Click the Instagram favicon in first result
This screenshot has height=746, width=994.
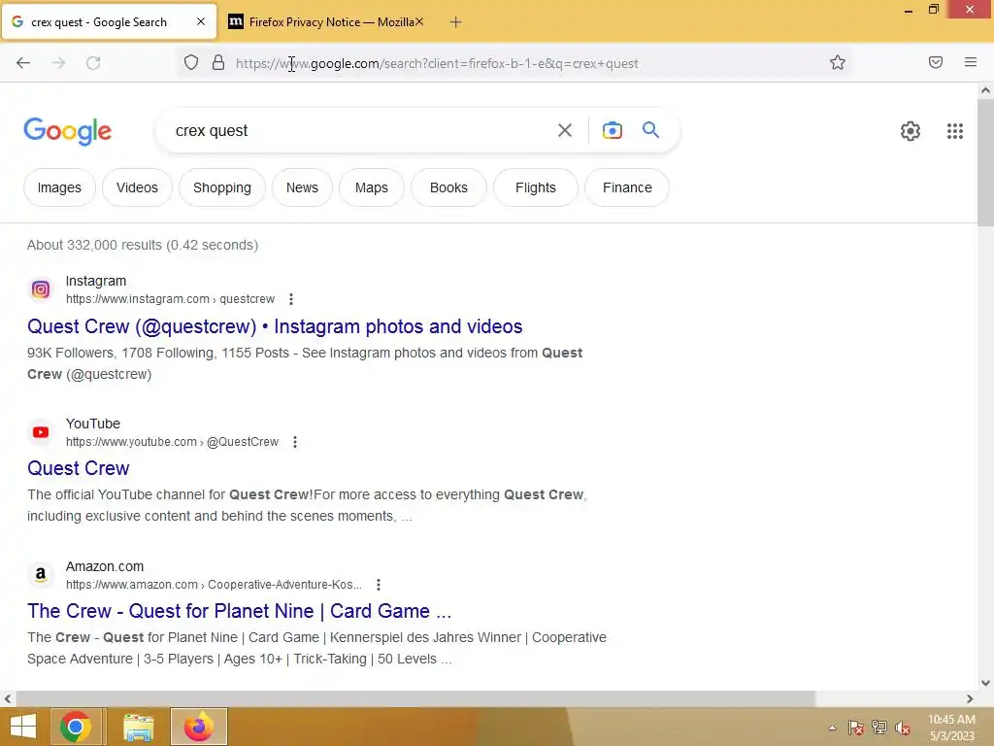41,289
